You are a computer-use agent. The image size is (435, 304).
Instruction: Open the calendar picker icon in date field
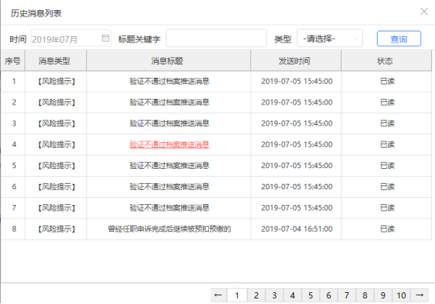point(105,38)
